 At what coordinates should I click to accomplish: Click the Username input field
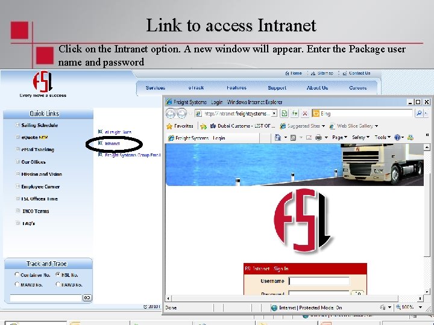tap(319, 281)
